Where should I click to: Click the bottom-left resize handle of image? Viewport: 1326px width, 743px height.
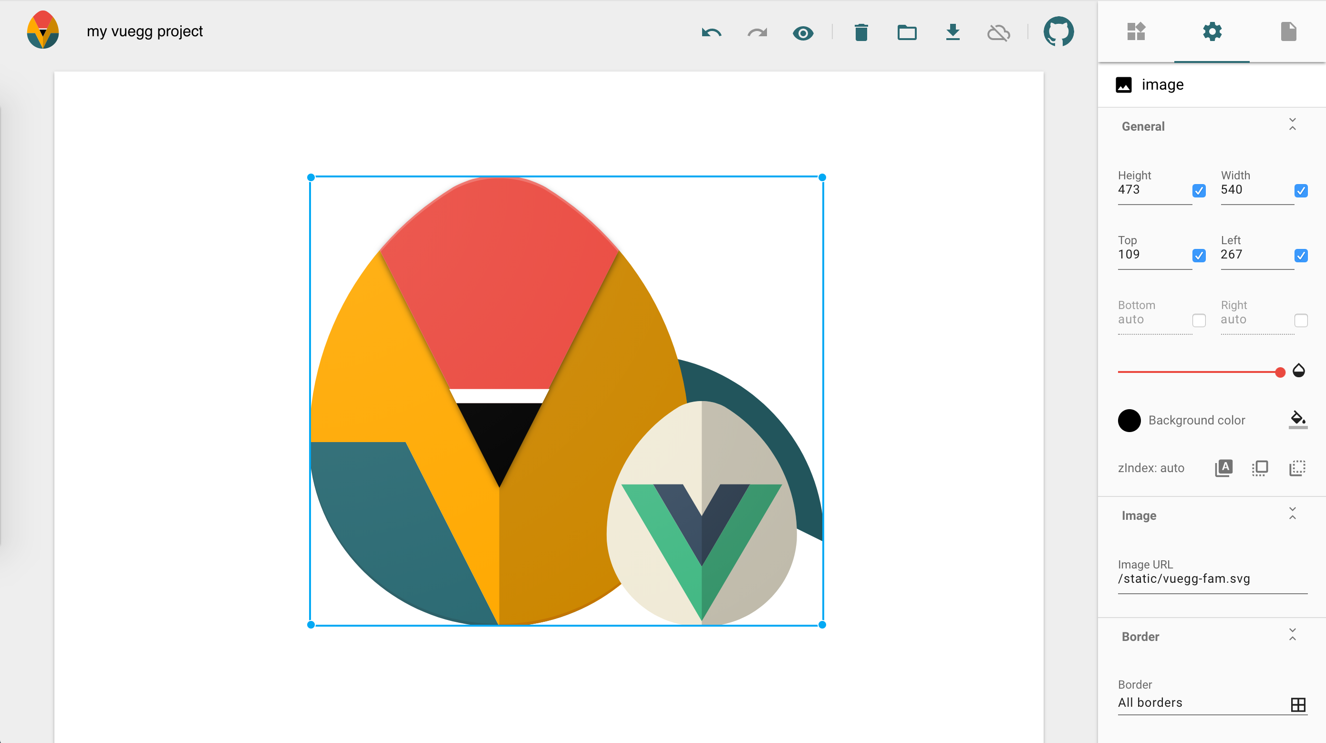tap(311, 625)
